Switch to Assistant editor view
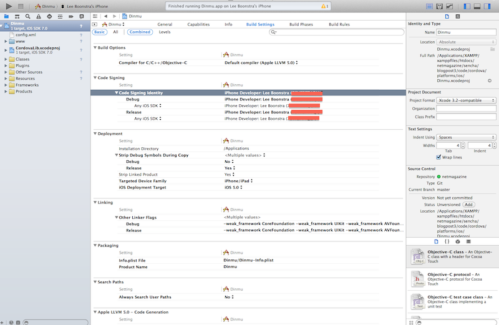This screenshot has width=499, height=325. (x=440, y=6)
